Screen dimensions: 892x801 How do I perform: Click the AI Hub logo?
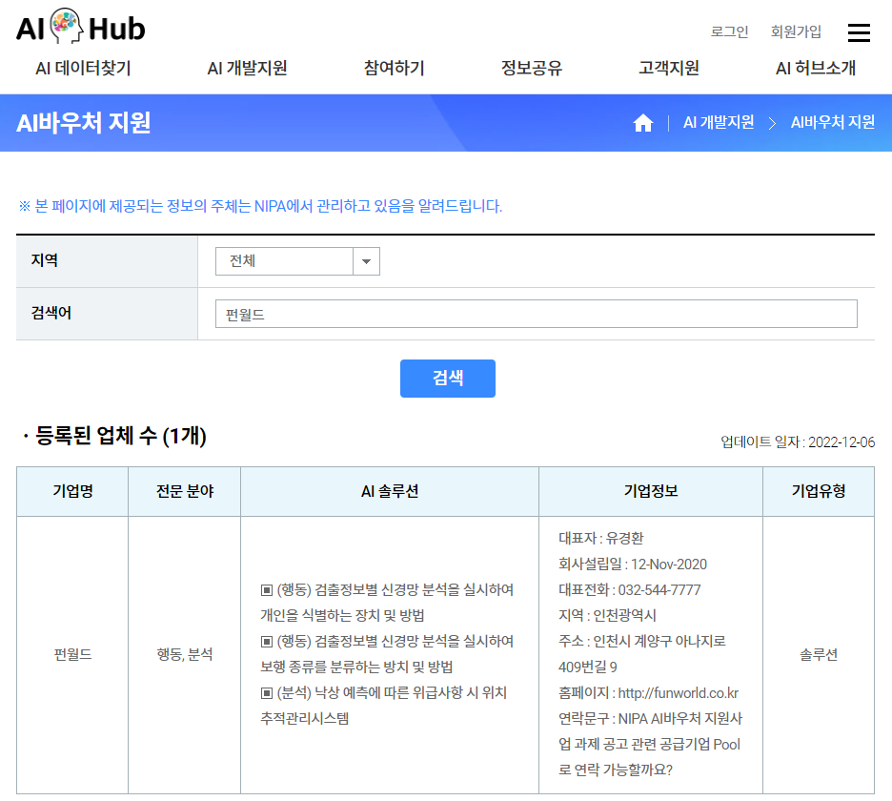[x=81, y=29]
